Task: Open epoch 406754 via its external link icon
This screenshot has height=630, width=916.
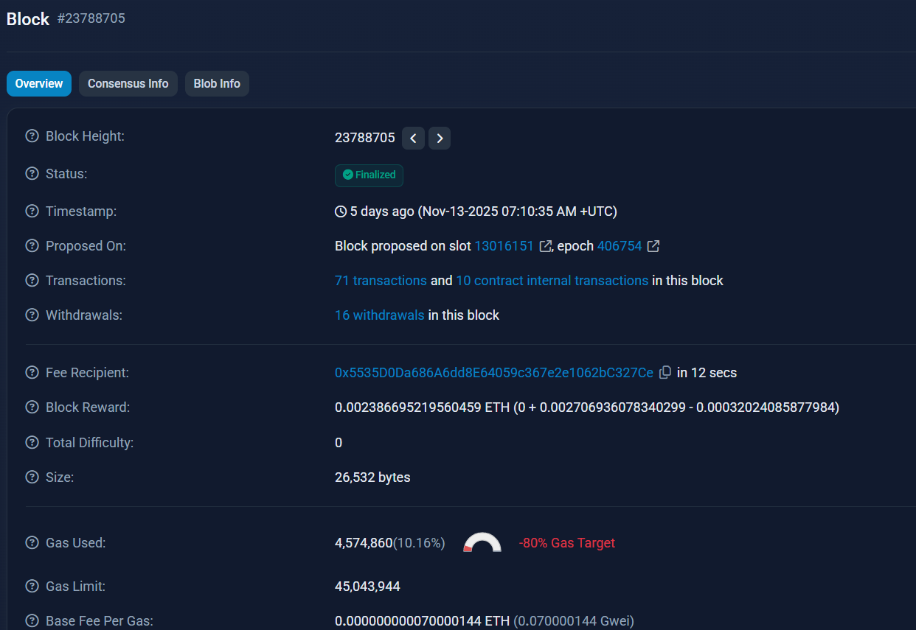Action: pos(652,246)
